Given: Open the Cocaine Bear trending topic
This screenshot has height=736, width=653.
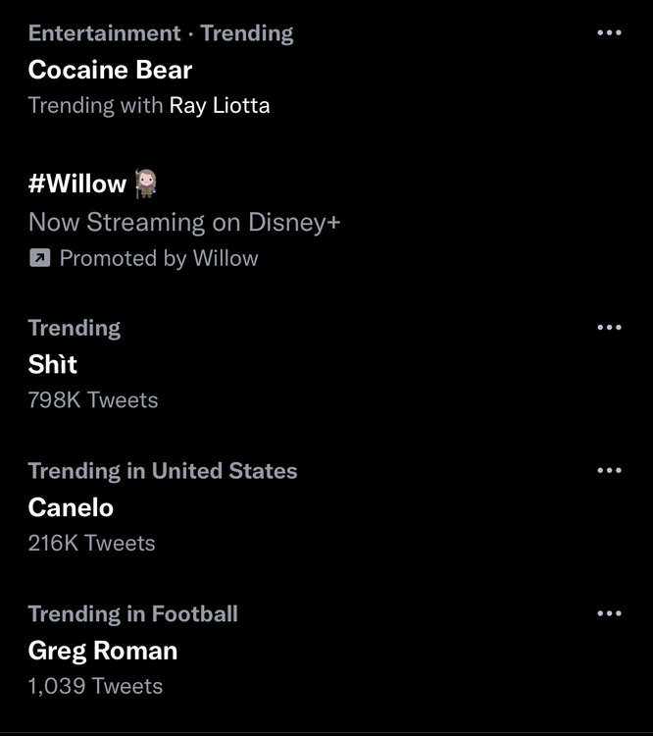Looking at the screenshot, I should [110, 70].
